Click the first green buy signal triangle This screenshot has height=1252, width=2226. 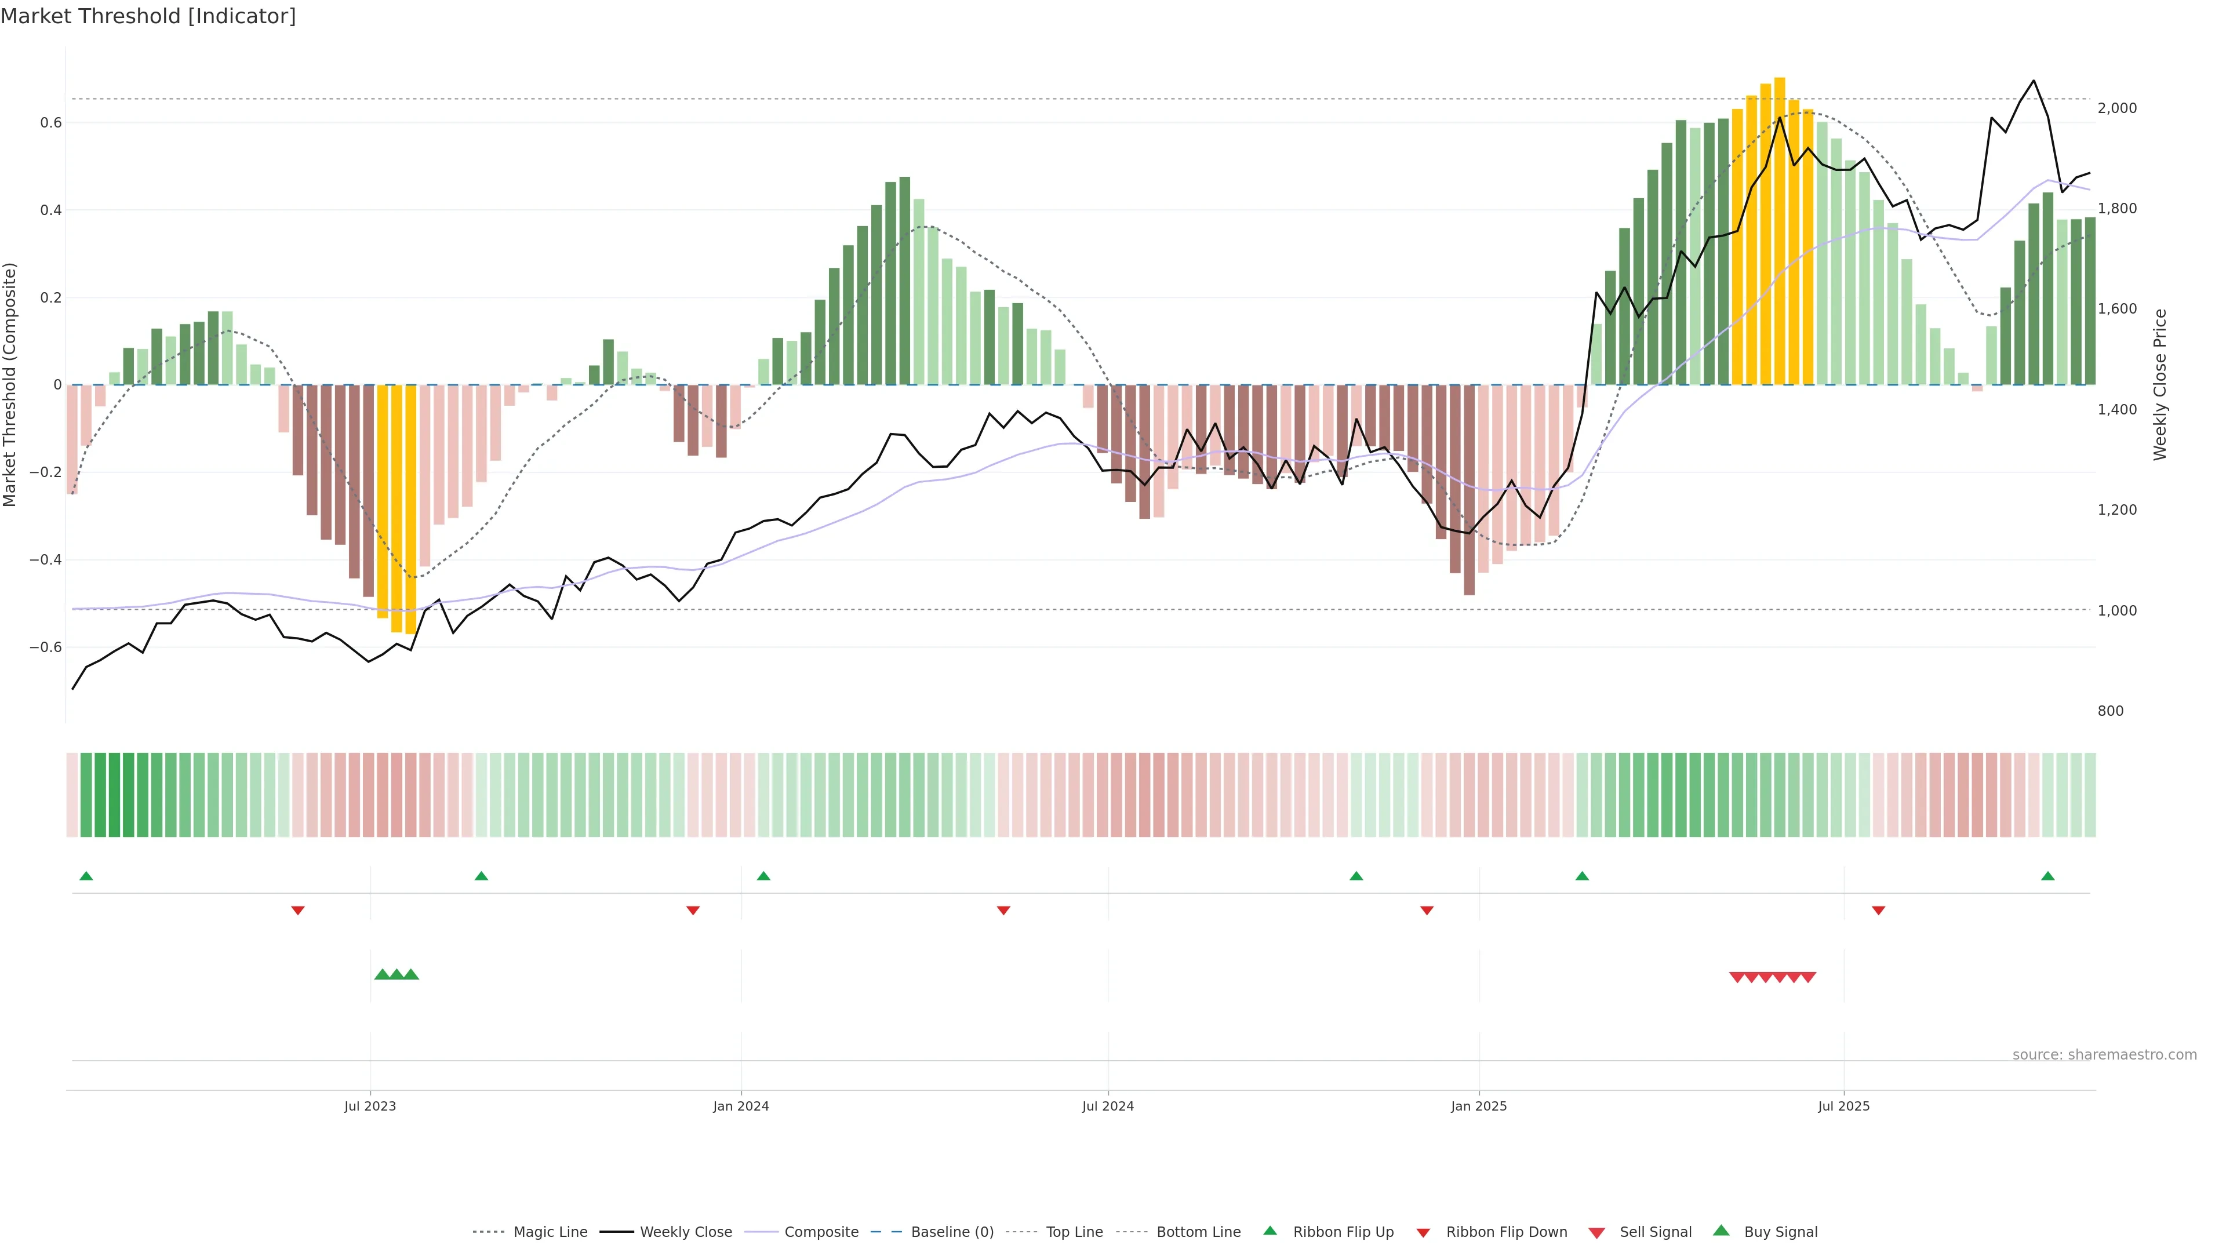(x=382, y=974)
